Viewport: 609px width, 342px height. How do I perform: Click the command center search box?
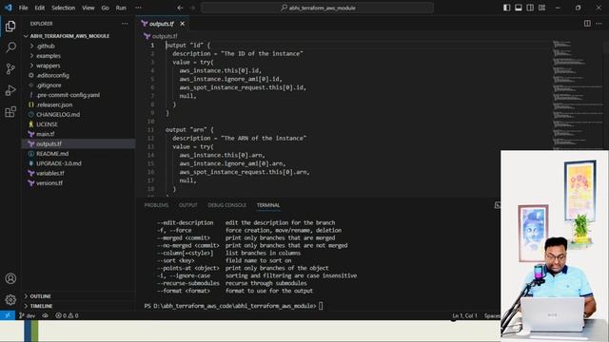click(x=317, y=8)
